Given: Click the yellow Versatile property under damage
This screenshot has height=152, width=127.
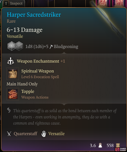Looking at the screenshot, I should (x=15, y=36).
